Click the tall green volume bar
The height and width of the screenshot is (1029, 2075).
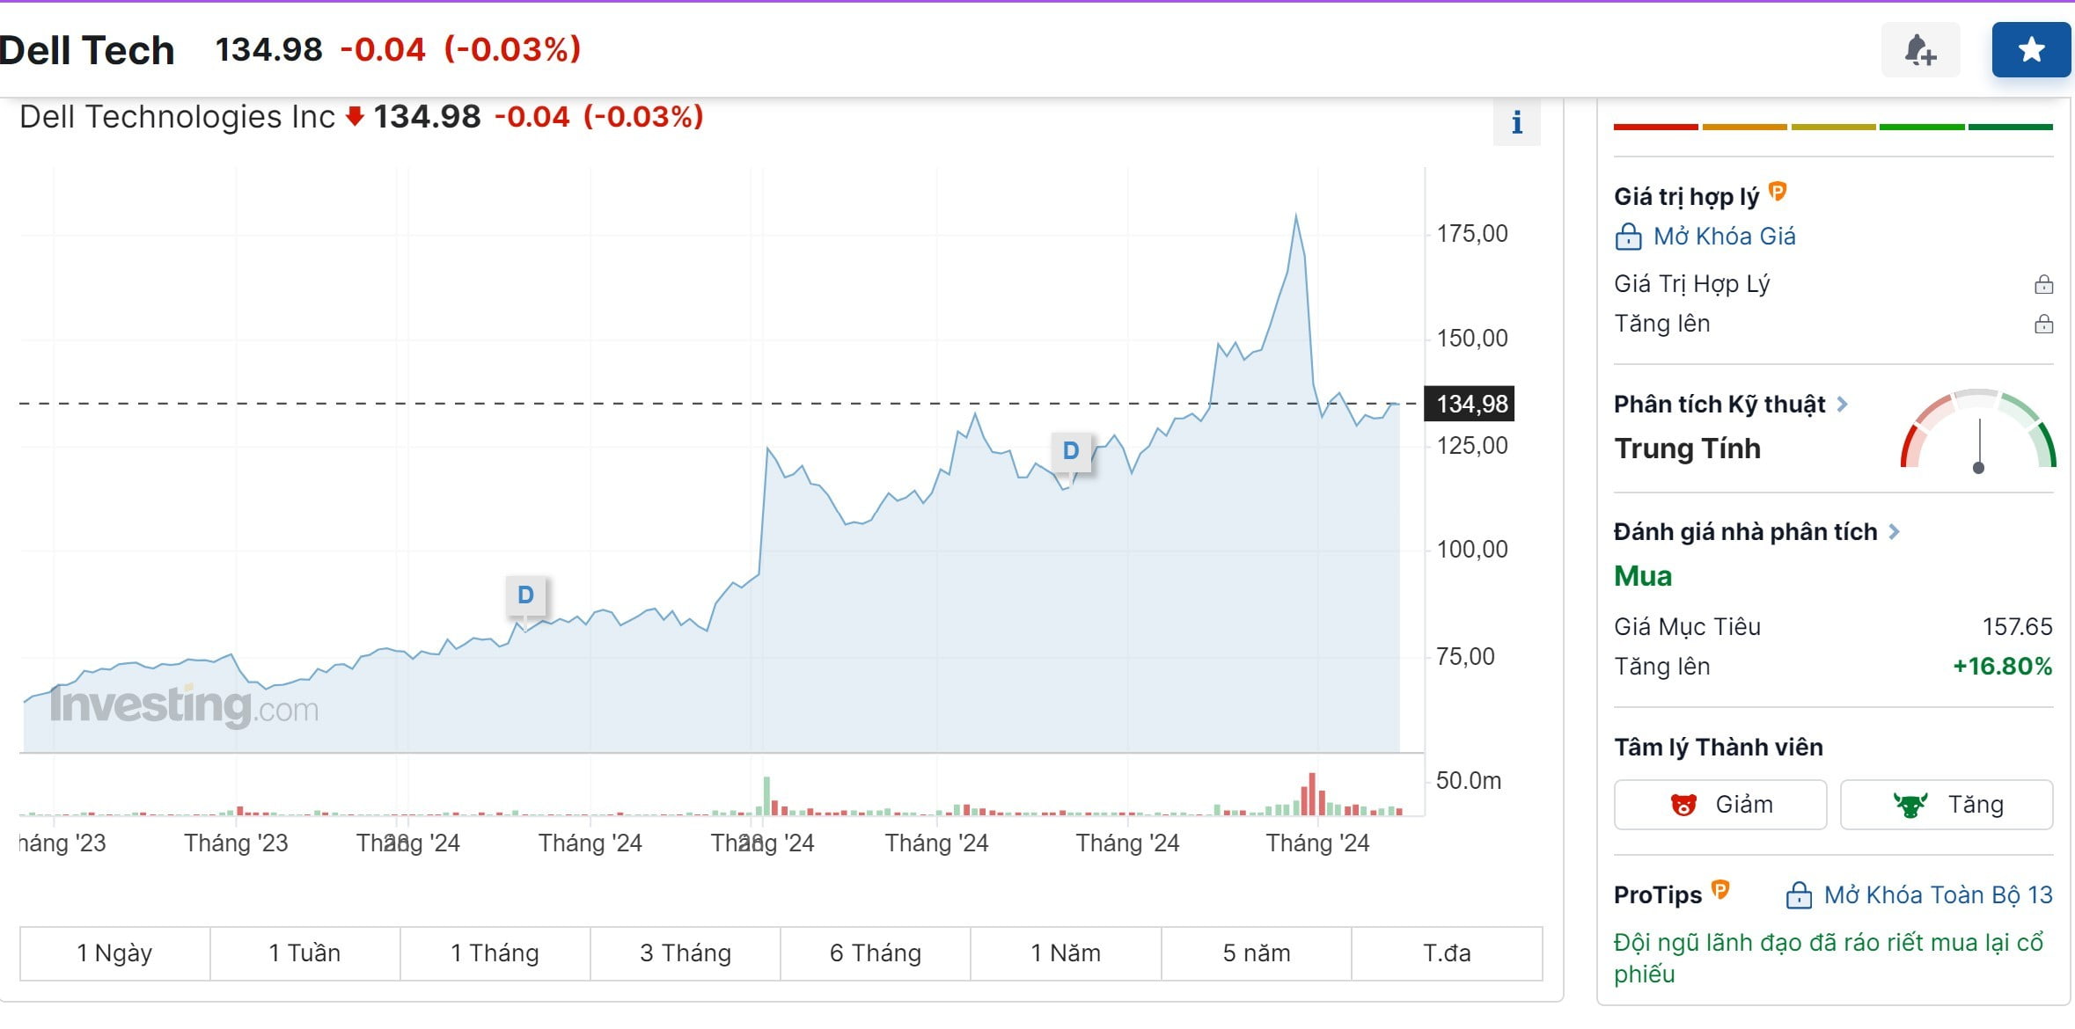[766, 796]
